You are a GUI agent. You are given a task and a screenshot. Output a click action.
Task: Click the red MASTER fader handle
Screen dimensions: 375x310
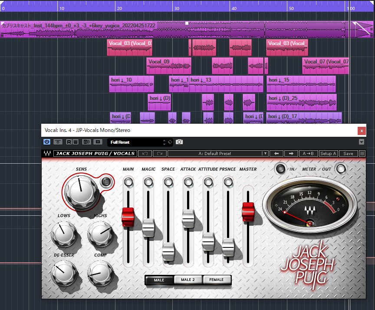click(248, 212)
